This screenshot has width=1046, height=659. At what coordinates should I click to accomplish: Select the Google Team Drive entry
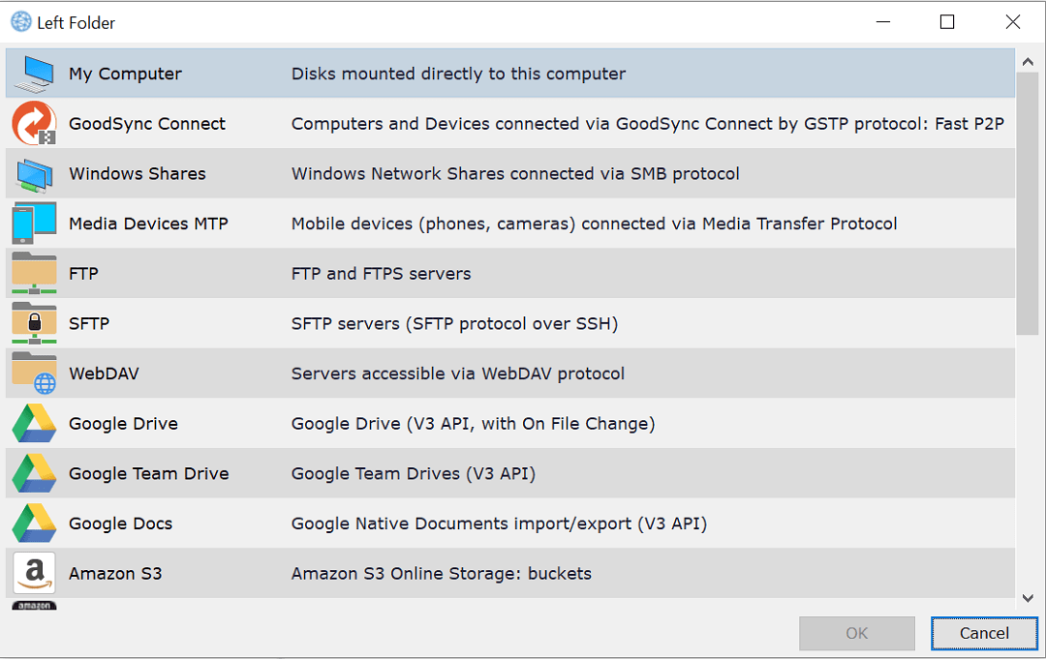(148, 474)
